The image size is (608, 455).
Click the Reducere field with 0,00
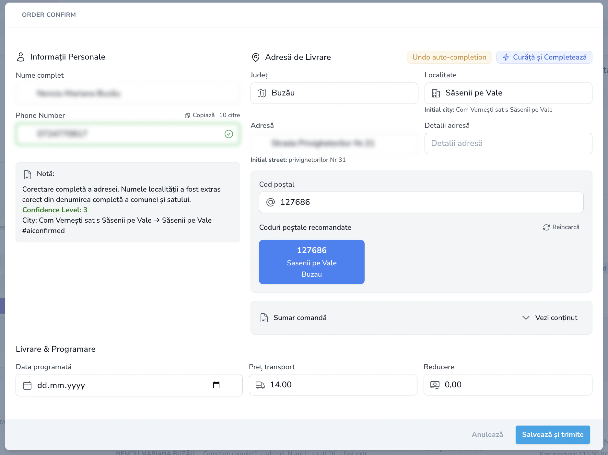(508, 385)
